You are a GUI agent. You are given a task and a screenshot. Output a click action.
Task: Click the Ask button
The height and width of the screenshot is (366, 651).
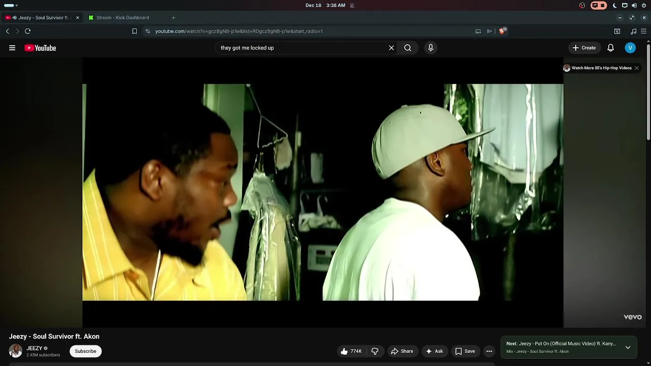point(434,351)
